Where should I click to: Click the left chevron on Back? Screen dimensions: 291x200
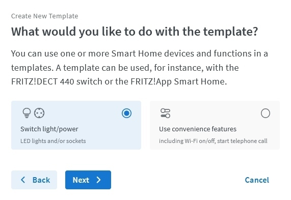23,180
